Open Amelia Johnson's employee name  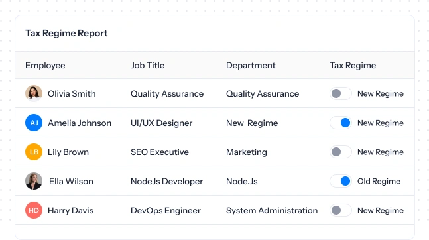80,123
